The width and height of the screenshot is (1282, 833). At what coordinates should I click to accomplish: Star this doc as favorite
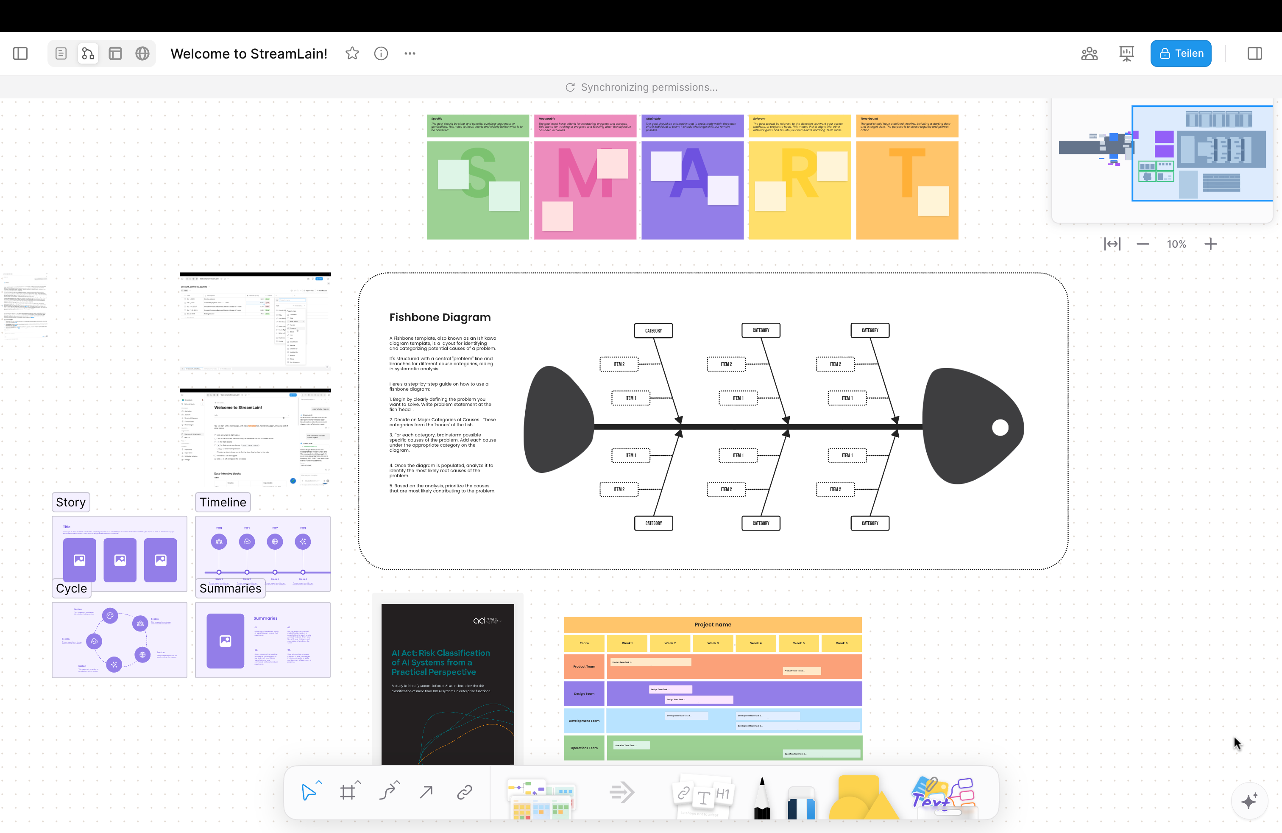(x=352, y=53)
